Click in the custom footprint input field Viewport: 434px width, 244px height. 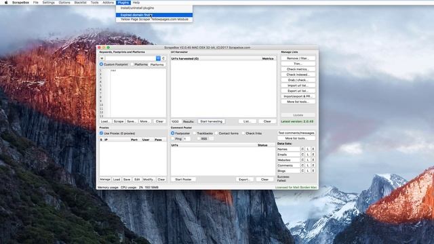pos(130,58)
